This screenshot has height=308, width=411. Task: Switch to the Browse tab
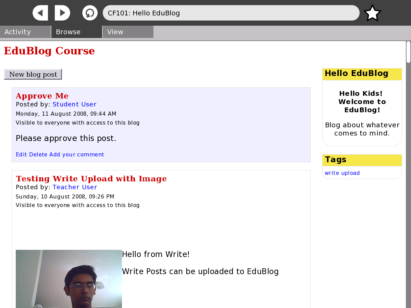(x=77, y=32)
